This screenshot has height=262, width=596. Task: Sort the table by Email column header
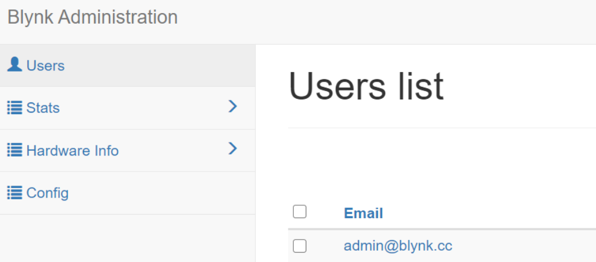pos(363,214)
